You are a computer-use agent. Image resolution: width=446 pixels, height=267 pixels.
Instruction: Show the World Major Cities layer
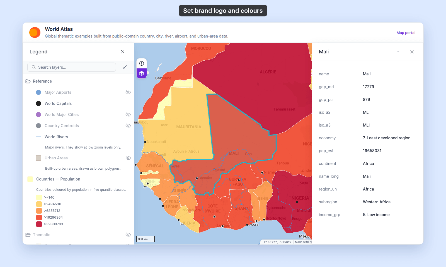(128, 115)
